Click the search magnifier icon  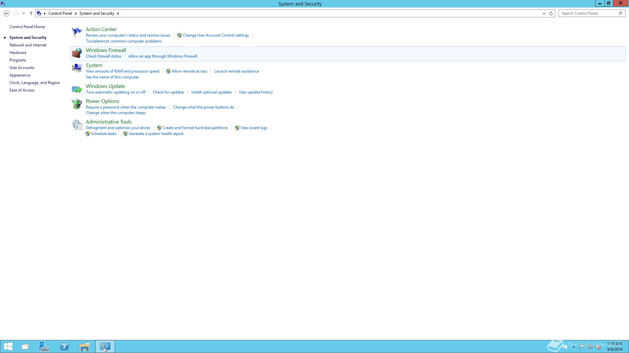click(620, 13)
